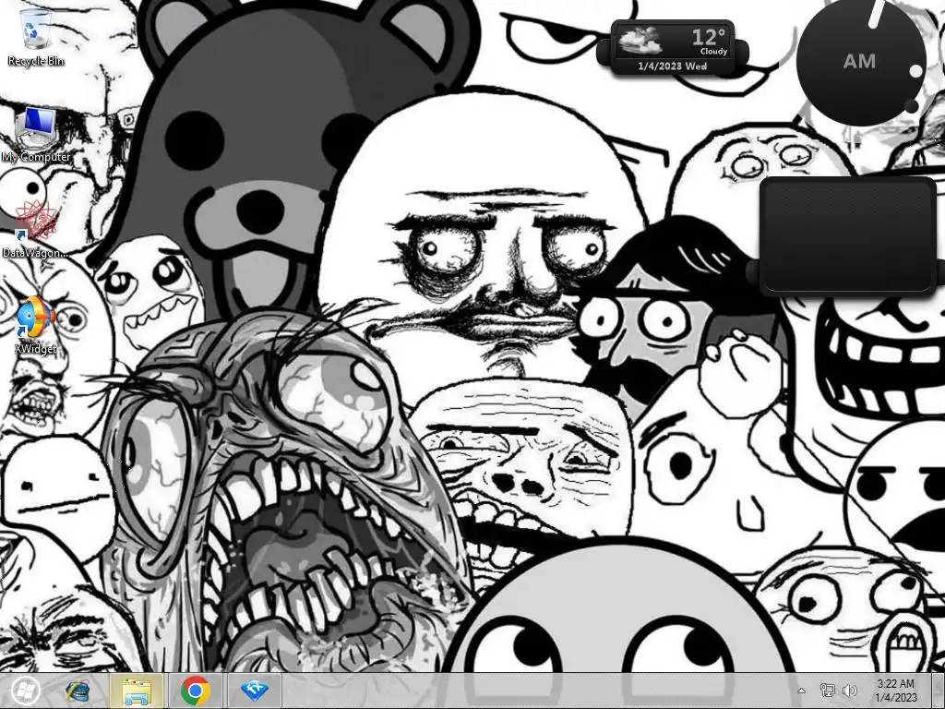The width and height of the screenshot is (945, 709).
Task: Click the Cloudy condition label
Action: [x=713, y=52]
